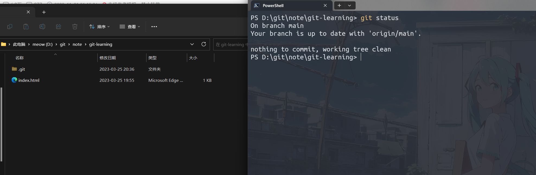This screenshot has height=175, width=536.
Task: Close the PowerShell tab
Action: [x=325, y=5]
